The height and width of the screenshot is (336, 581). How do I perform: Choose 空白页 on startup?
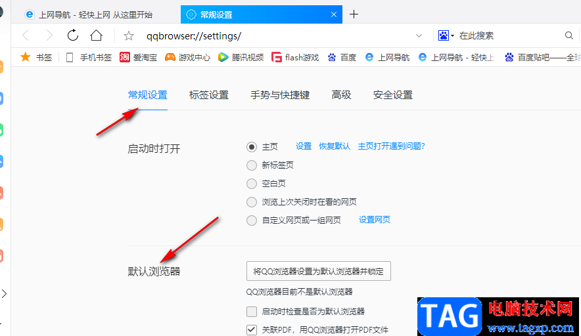(252, 184)
